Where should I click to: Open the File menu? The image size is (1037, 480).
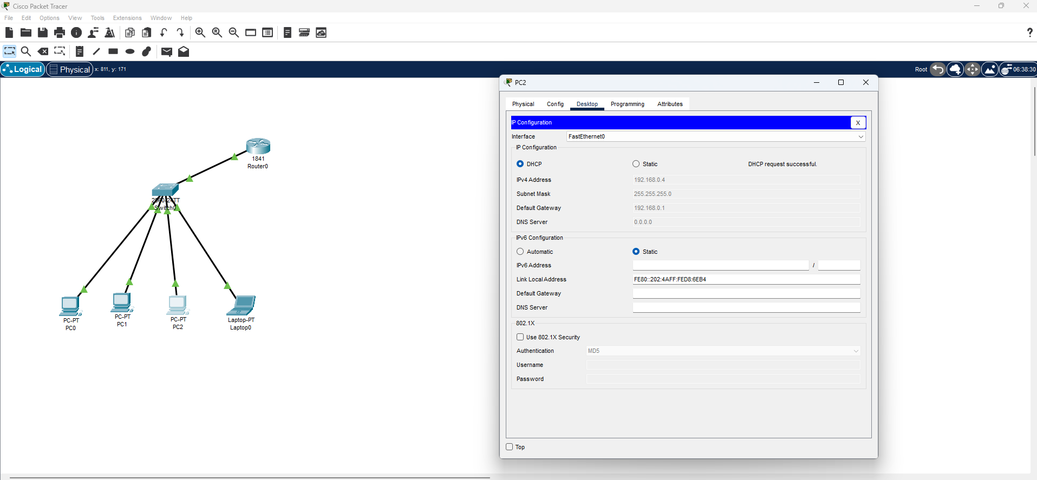pyautogui.click(x=9, y=18)
